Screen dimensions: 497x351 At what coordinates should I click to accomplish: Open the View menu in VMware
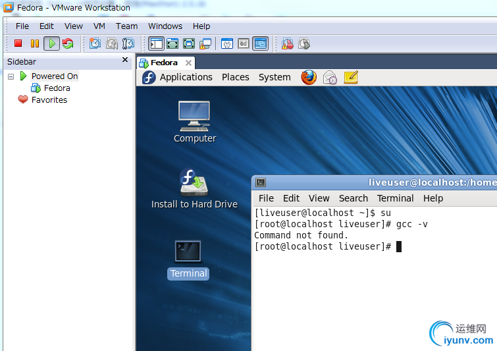pyautogui.click(x=74, y=26)
